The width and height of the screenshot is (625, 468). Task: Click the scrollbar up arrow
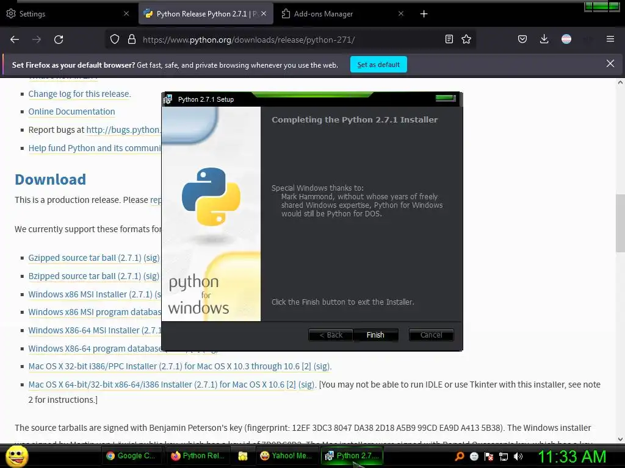pyautogui.click(x=620, y=82)
